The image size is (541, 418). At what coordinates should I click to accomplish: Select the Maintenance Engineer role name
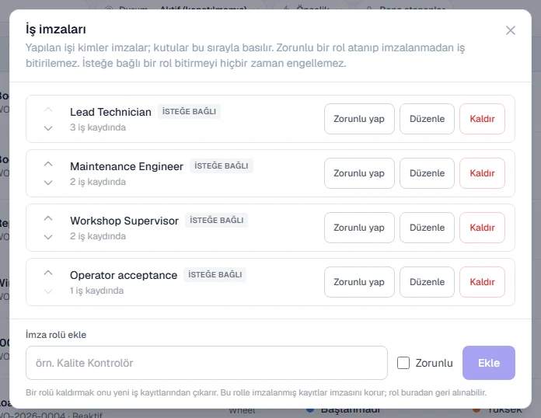coord(127,166)
